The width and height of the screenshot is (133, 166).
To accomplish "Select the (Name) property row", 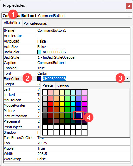I will 67,30.
